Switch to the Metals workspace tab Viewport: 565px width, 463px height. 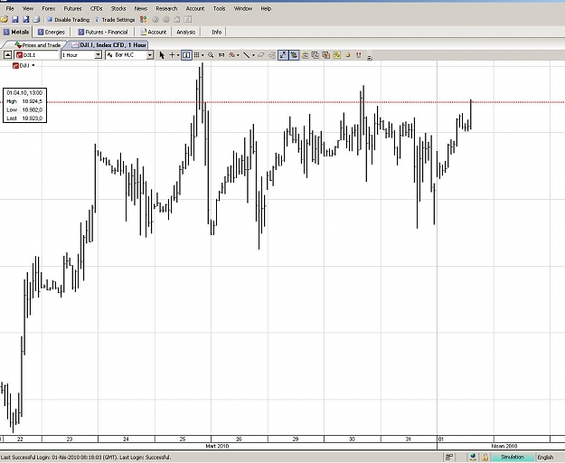tap(16, 32)
